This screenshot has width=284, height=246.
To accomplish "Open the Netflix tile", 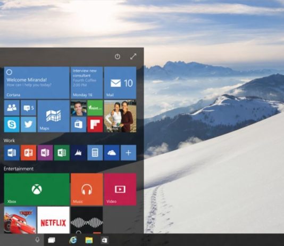I will pos(53,220).
